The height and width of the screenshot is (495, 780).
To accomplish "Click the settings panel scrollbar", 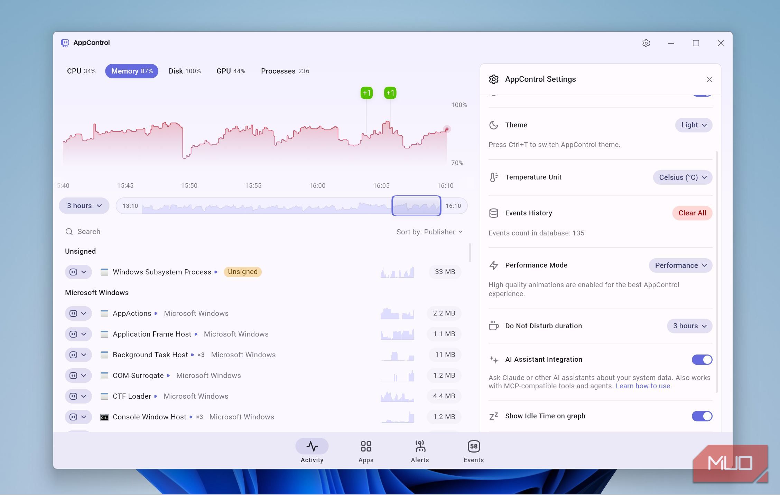I will pyautogui.click(x=716, y=271).
